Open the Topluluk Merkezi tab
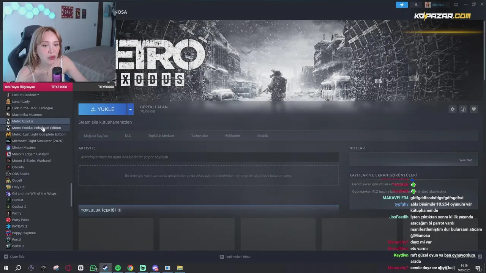The image size is (486, 273). point(161,135)
